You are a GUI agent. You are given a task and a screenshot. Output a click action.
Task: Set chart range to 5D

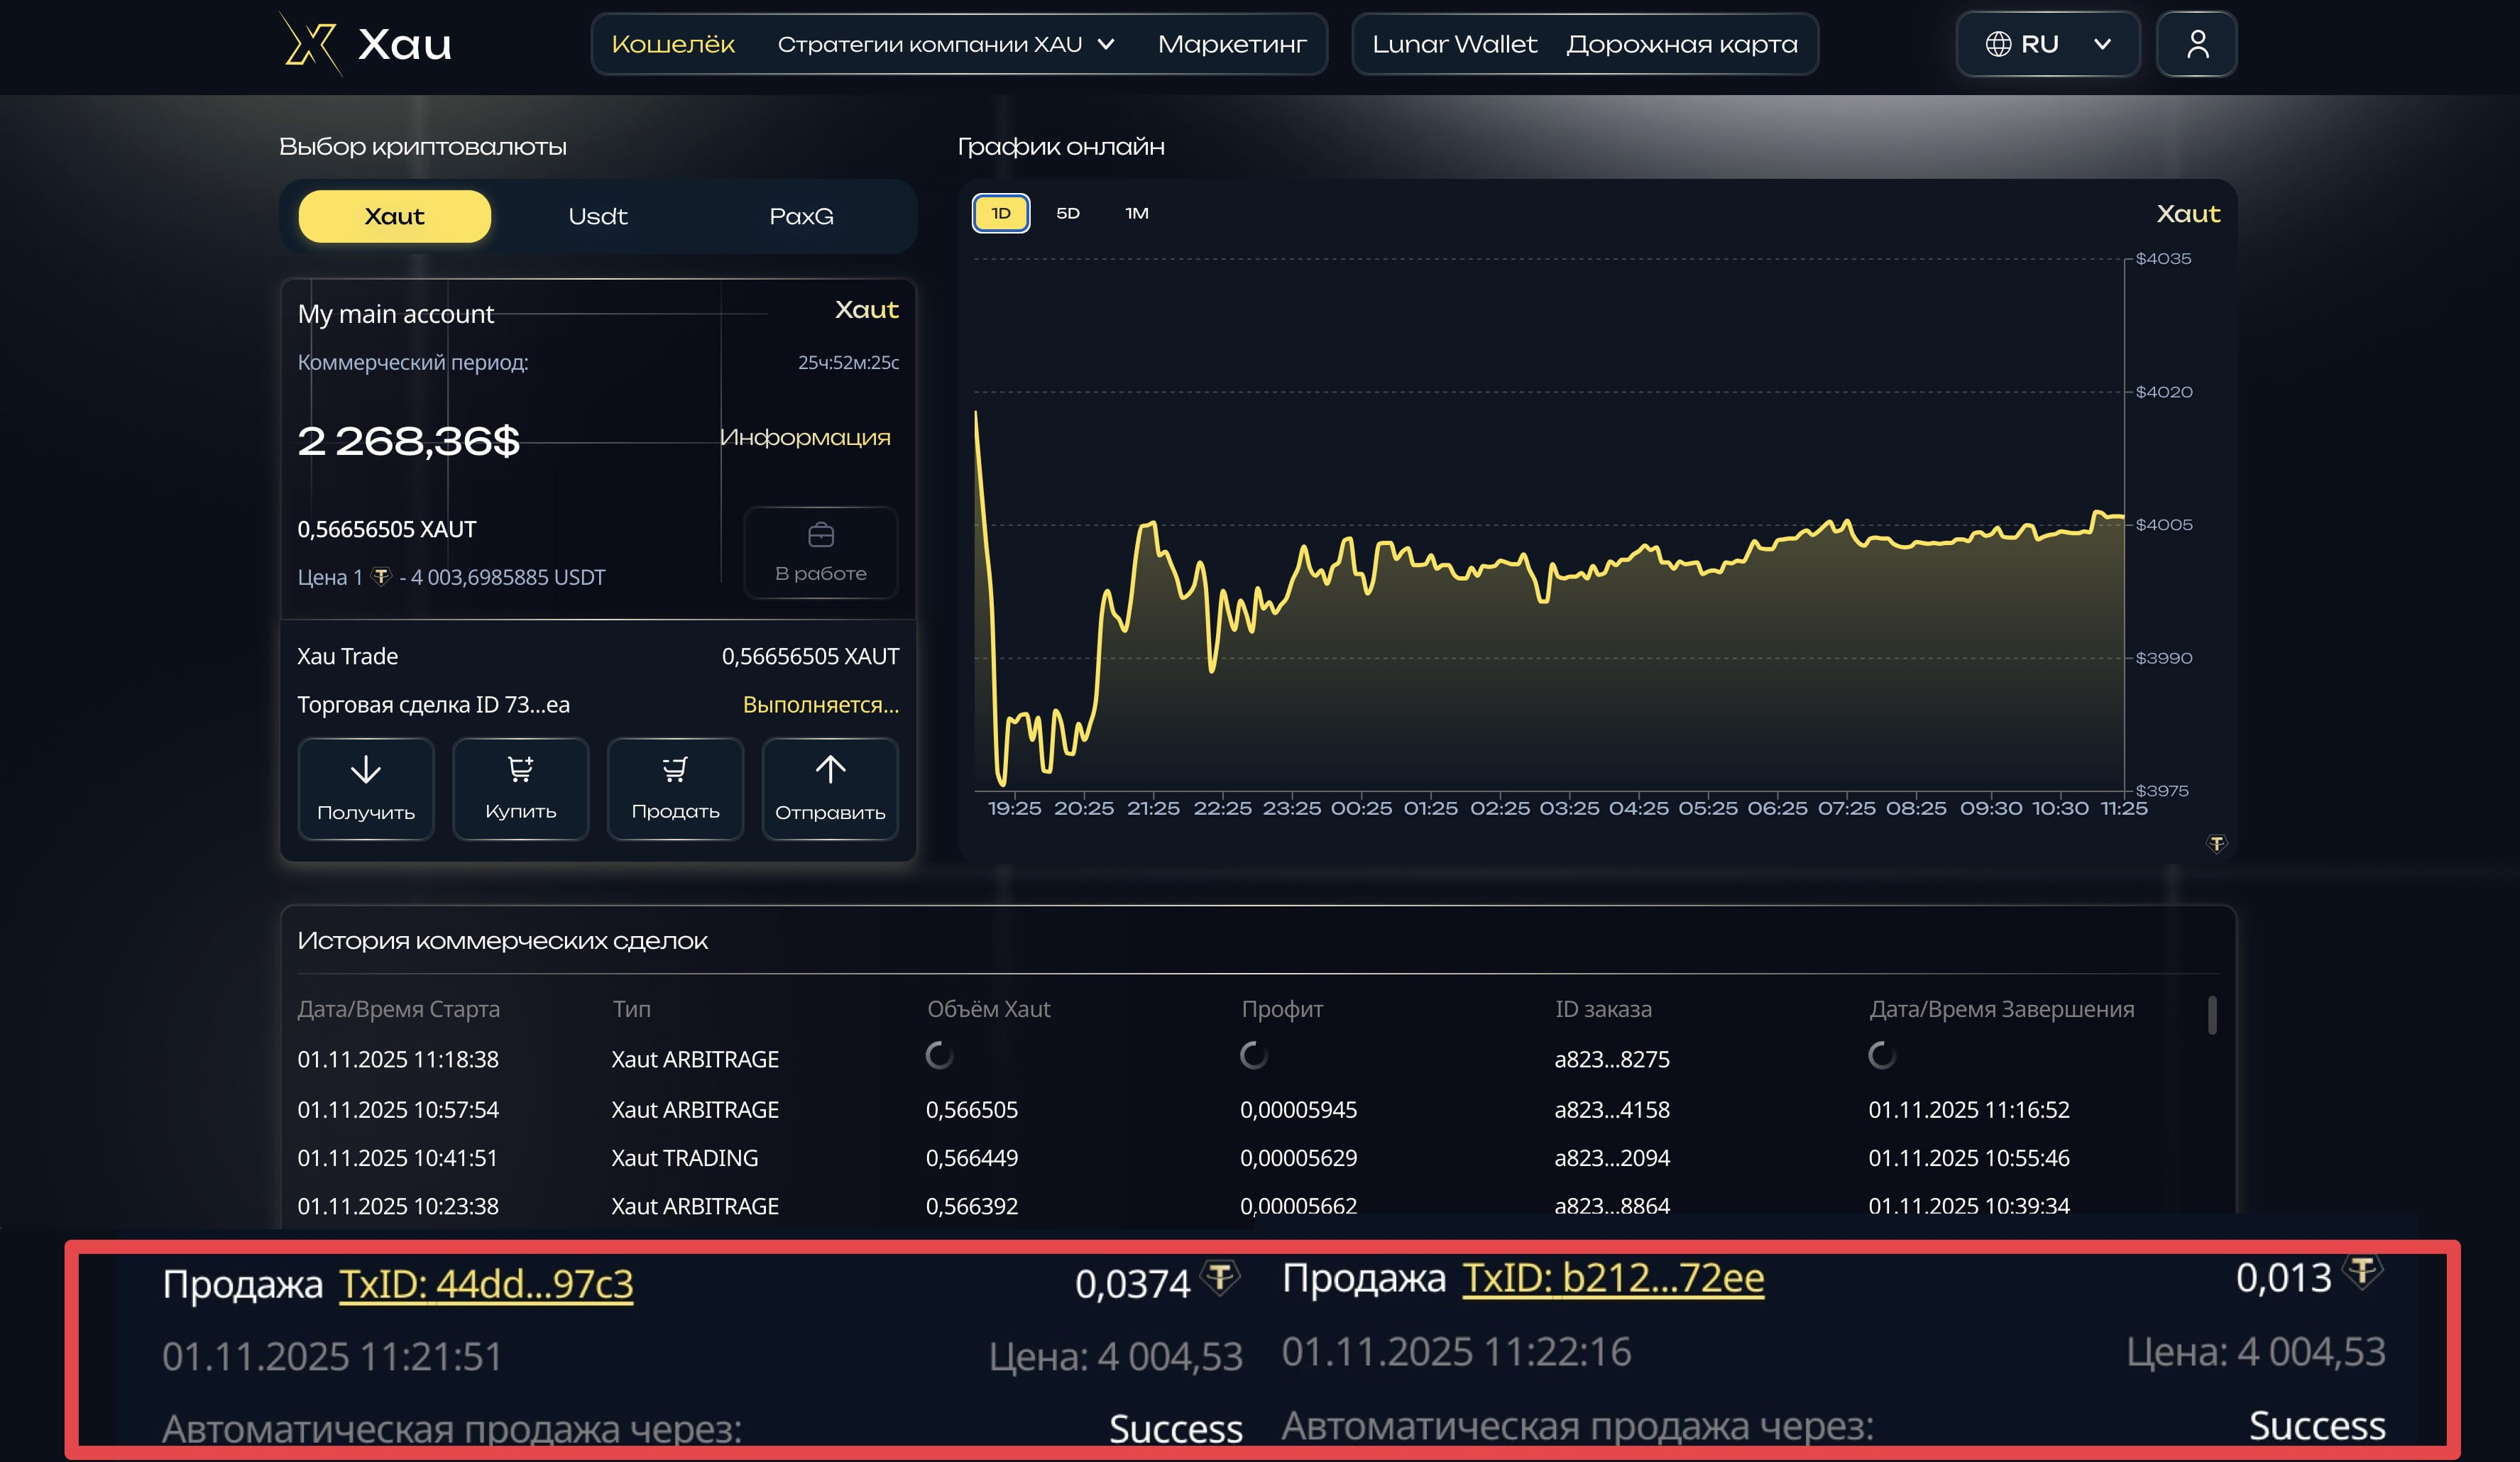1067,213
